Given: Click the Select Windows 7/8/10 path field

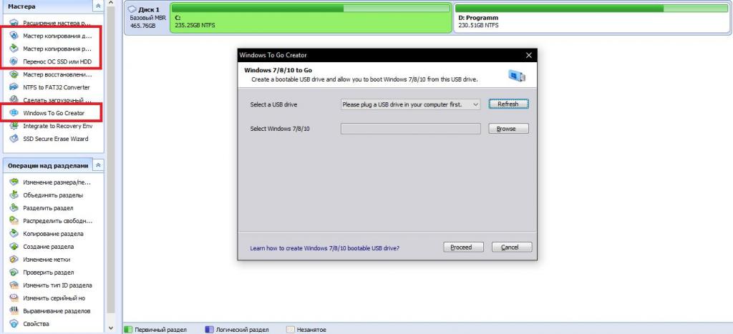Looking at the screenshot, I should pos(410,129).
